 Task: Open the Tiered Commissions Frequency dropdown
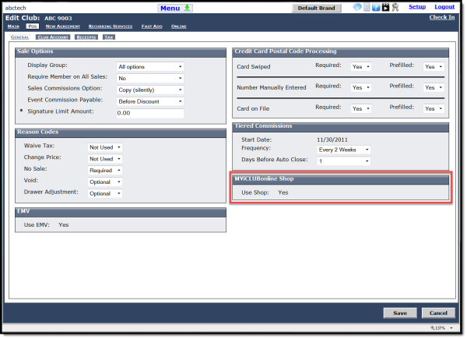click(x=342, y=149)
